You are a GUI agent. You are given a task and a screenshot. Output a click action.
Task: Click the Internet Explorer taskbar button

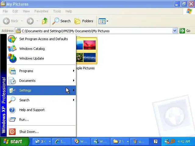click(62, 141)
